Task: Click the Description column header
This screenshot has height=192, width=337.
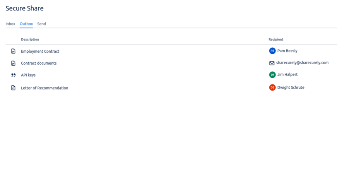Action: [30, 39]
